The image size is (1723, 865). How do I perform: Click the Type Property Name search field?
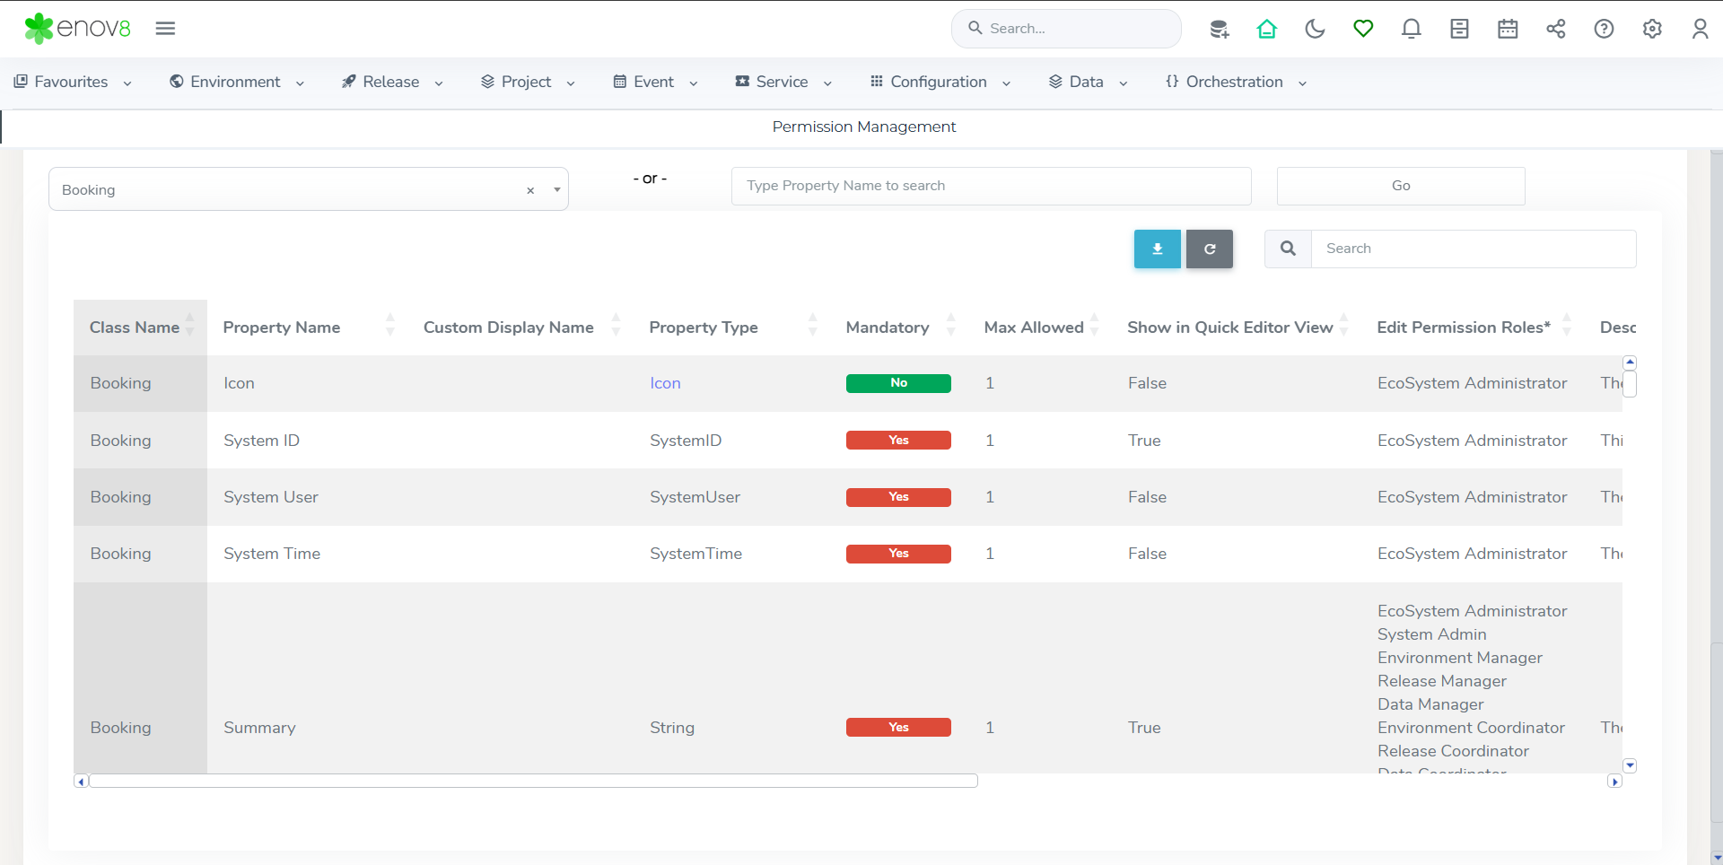click(991, 186)
